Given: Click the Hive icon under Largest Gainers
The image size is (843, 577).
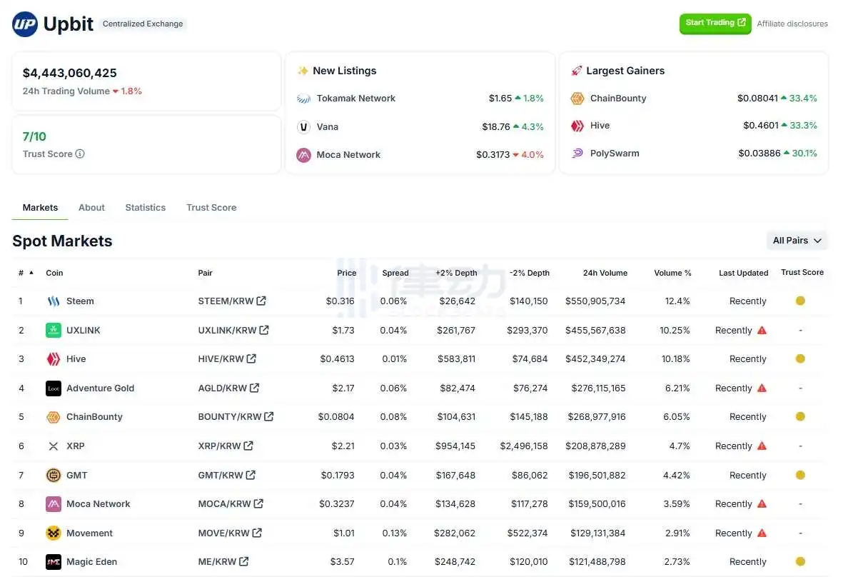Looking at the screenshot, I should (577, 126).
